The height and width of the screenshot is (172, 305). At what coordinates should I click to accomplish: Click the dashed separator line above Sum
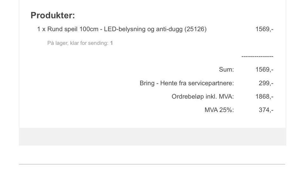coord(257,57)
